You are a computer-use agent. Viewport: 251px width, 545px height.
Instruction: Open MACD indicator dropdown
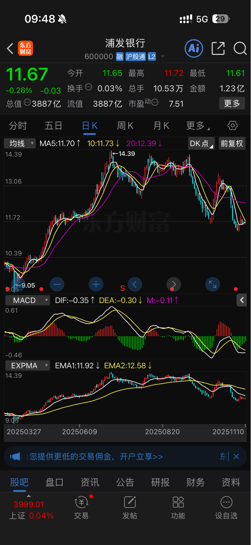[x=27, y=300]
